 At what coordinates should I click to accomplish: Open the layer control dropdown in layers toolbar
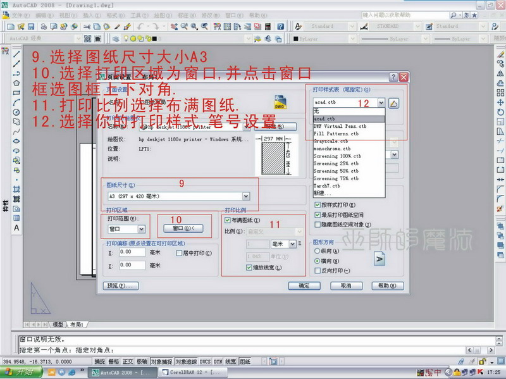pyautogui.click(x=248, y=39)
